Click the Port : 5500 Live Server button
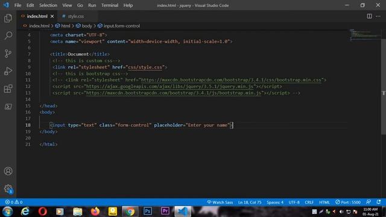 pyautogui.click(x=348, y=202)
